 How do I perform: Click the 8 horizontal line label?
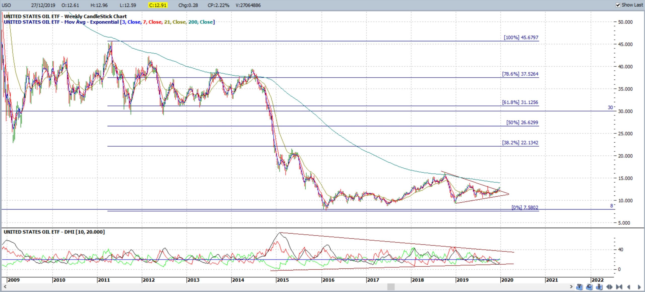point(611,206)
